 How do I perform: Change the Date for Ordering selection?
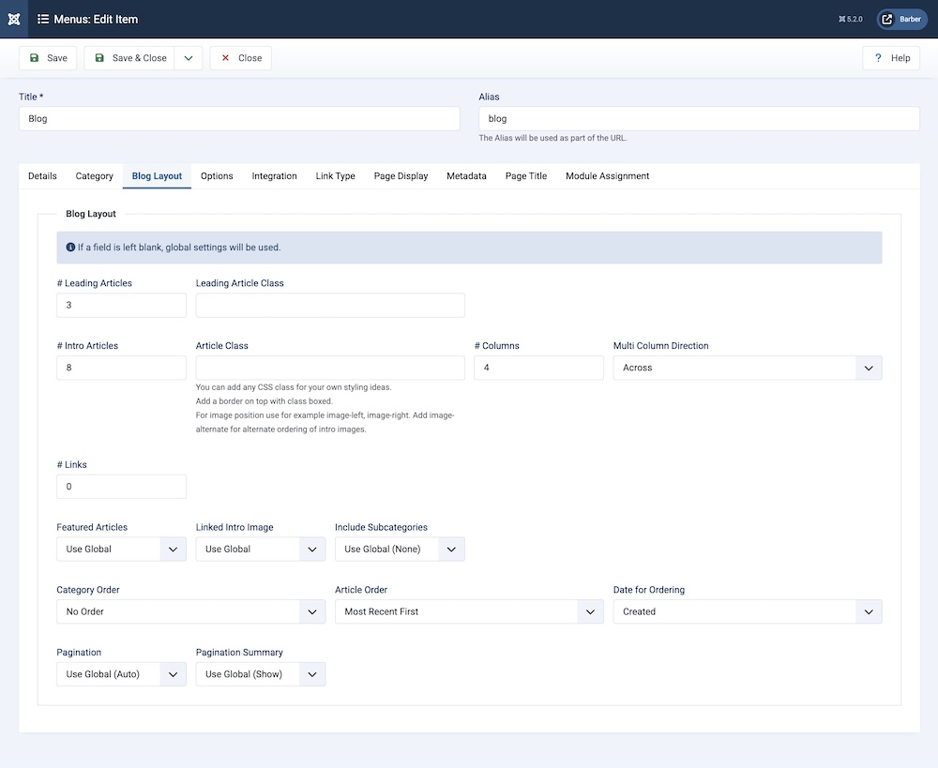(748, 611)
